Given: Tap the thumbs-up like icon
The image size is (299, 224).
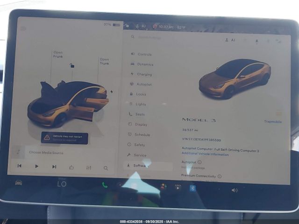Looking at the screenshot, I should (71, 167).
